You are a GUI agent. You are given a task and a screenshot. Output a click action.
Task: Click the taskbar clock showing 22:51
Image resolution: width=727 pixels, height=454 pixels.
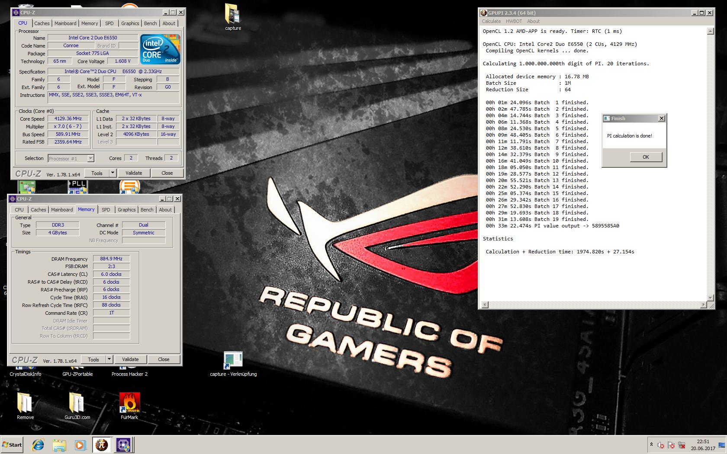point(703,445)
